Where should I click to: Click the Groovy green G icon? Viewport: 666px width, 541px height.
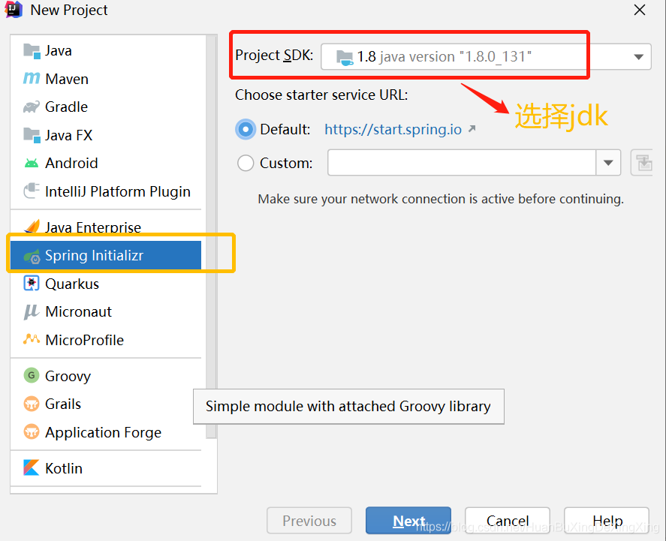32,375
